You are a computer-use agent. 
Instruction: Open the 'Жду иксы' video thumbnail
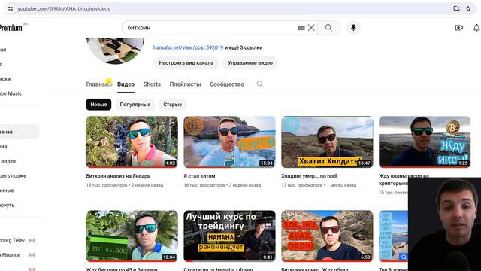tap(425, 142)
